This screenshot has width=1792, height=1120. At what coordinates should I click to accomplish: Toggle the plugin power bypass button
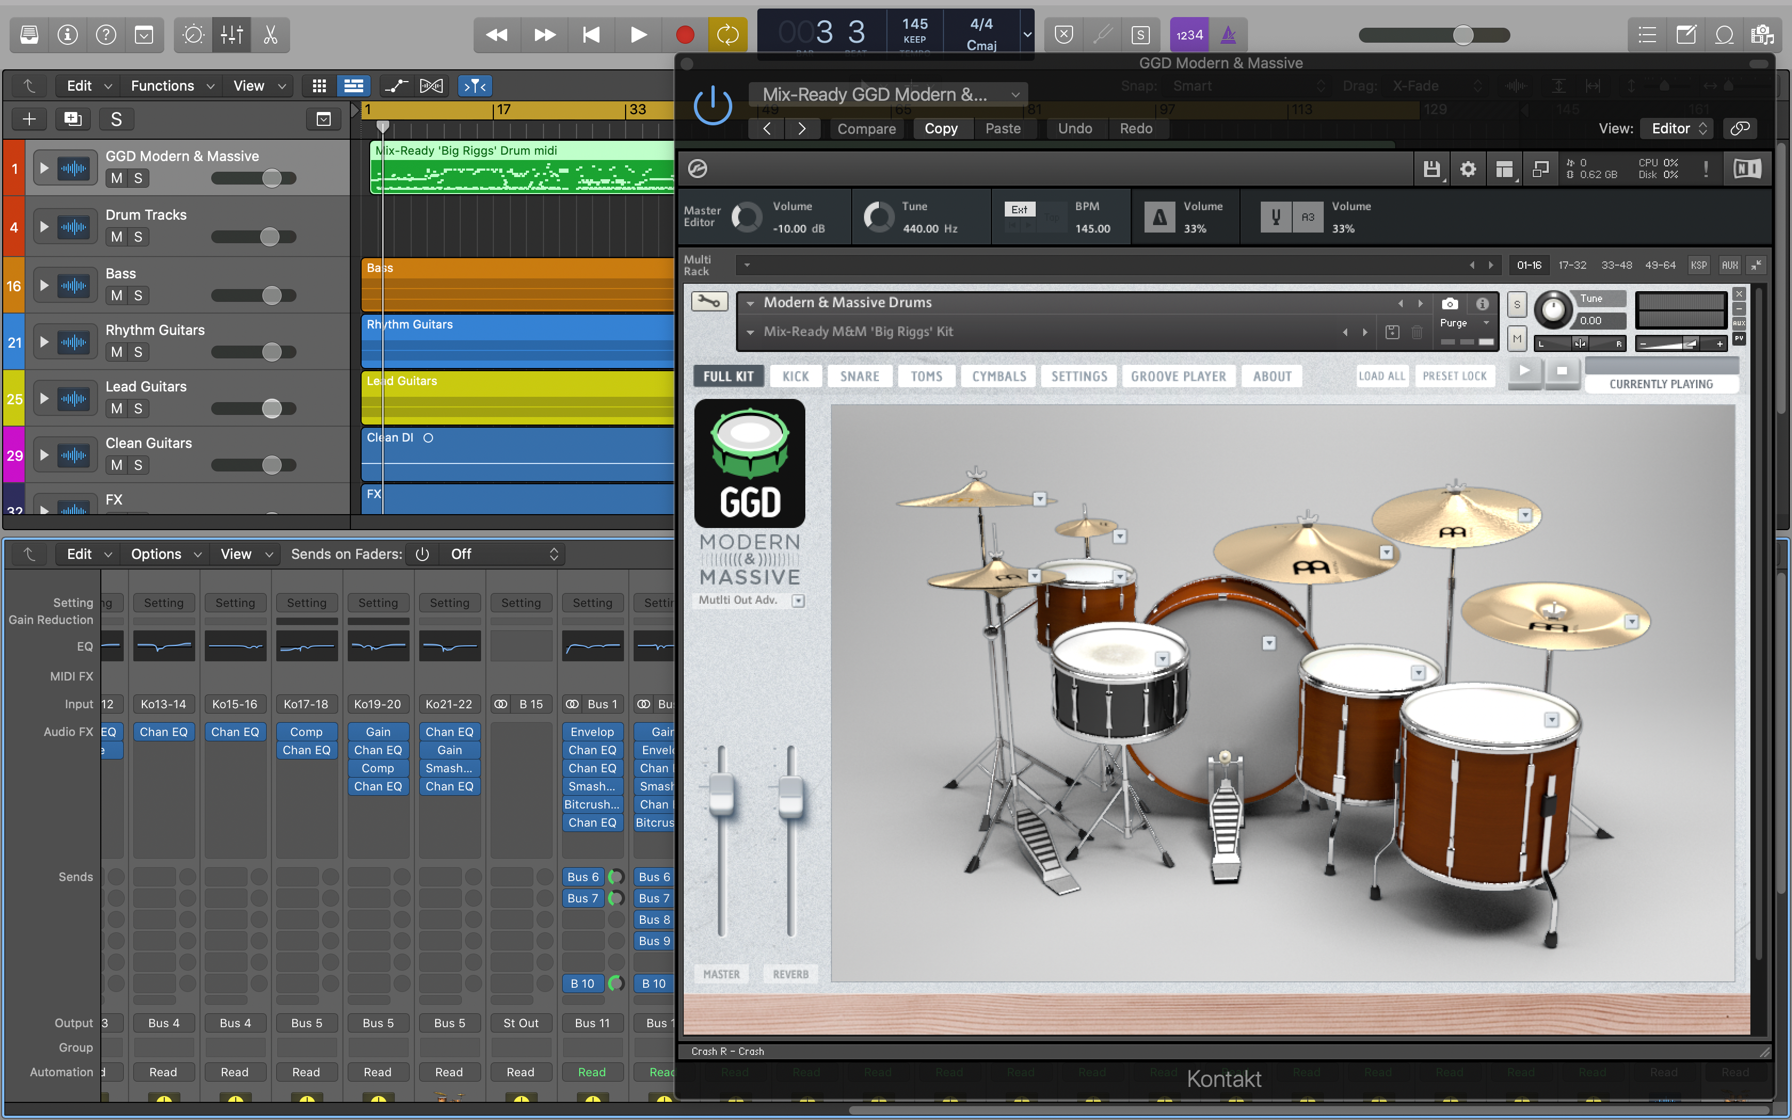pyautogui.click(x=713, y=106)
